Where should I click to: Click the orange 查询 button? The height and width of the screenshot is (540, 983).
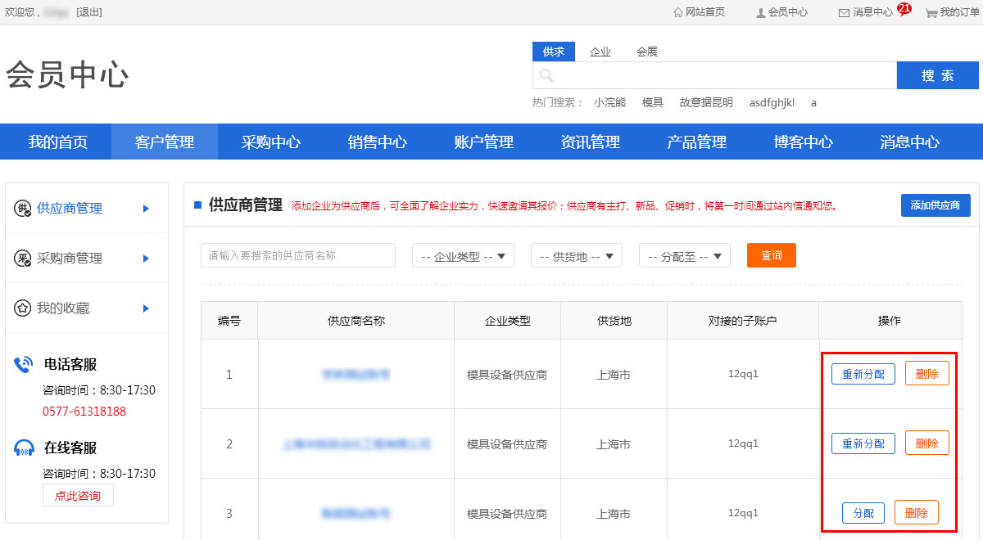click(x=772, y=255)
